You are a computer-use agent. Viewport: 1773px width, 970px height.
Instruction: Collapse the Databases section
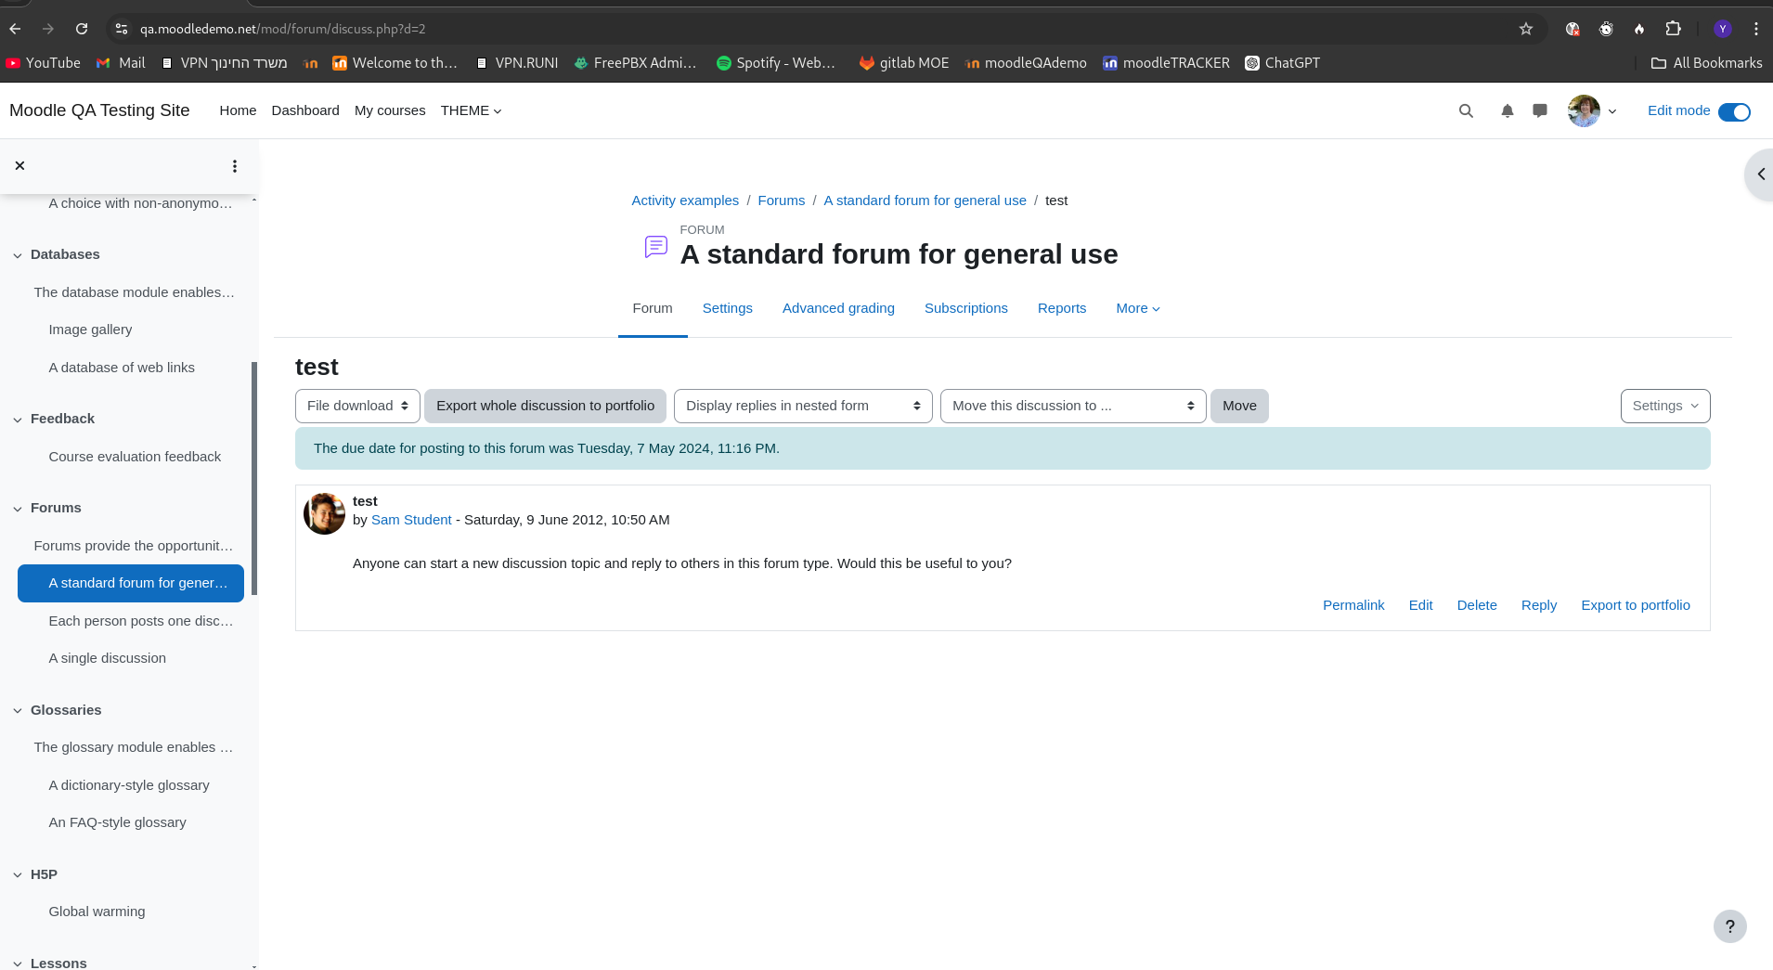(x=18, y=255)
